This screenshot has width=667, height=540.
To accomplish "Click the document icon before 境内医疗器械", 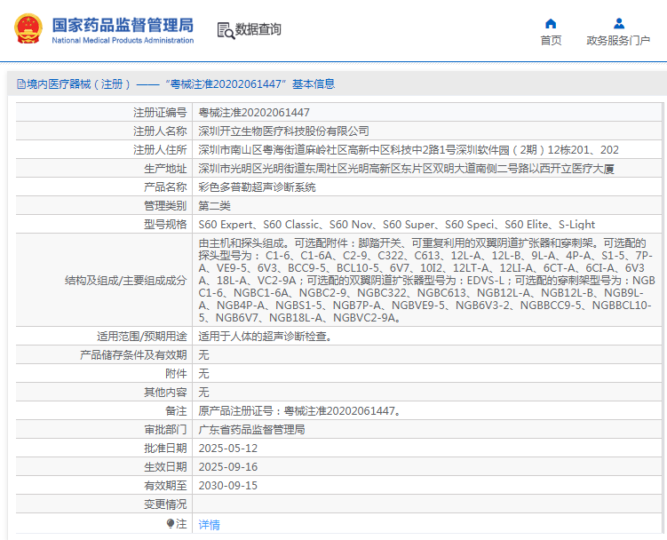I will [x=20, y=84].
